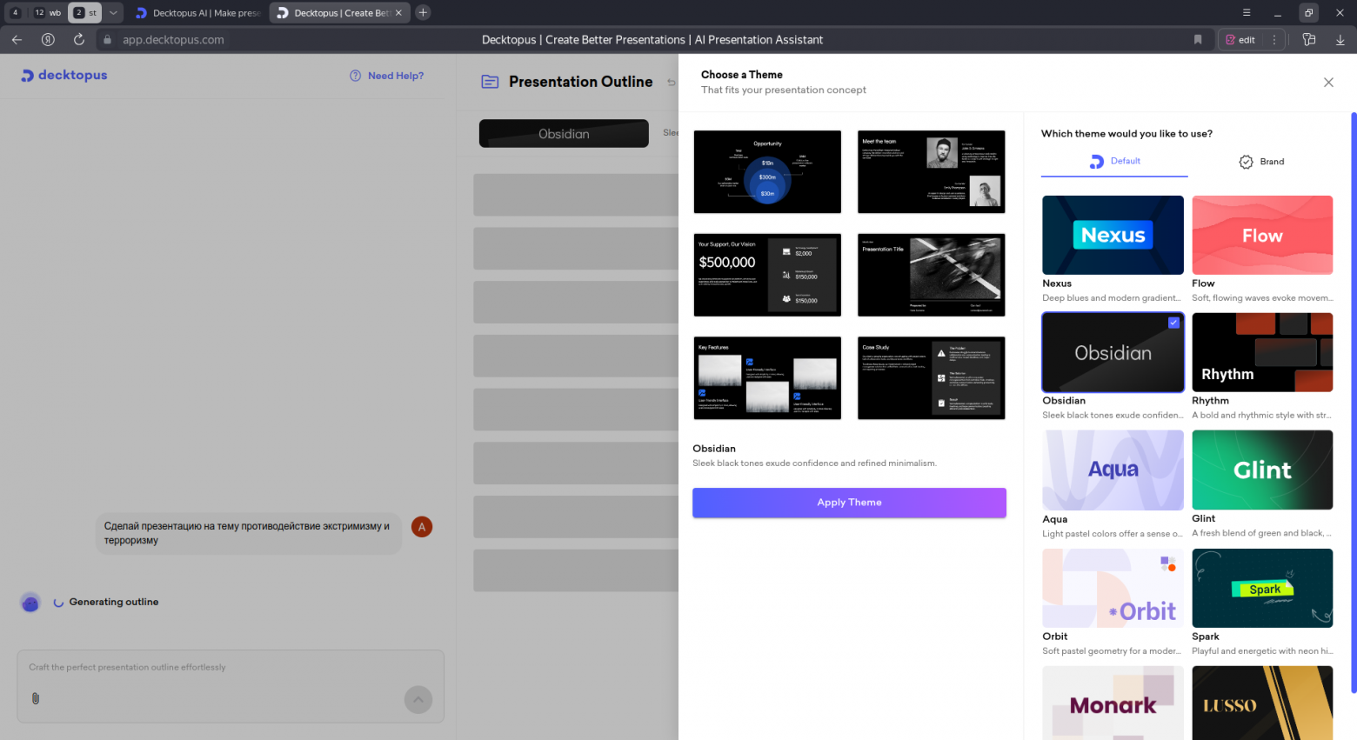
Task: Go back with the browser back arrow
Action: 17,39
